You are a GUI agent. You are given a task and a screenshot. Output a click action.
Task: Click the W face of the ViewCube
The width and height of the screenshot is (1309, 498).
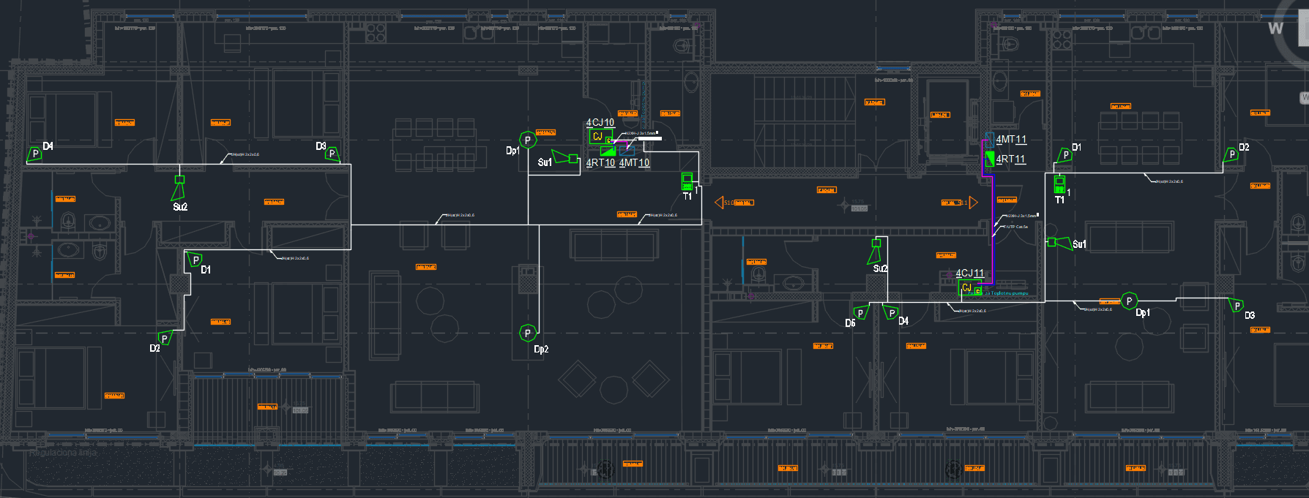[x=1276, y=29]
